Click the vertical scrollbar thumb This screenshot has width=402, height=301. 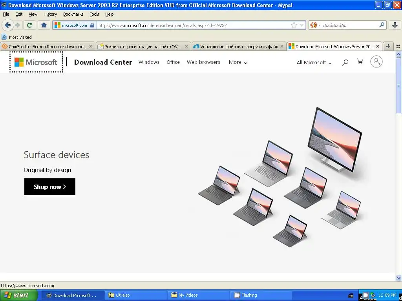click(x=398, y=86)
